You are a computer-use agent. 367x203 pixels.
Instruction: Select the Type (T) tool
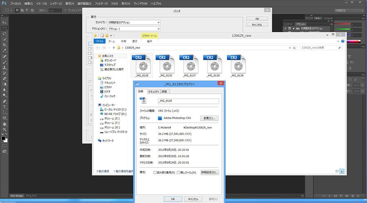(4, 107)
